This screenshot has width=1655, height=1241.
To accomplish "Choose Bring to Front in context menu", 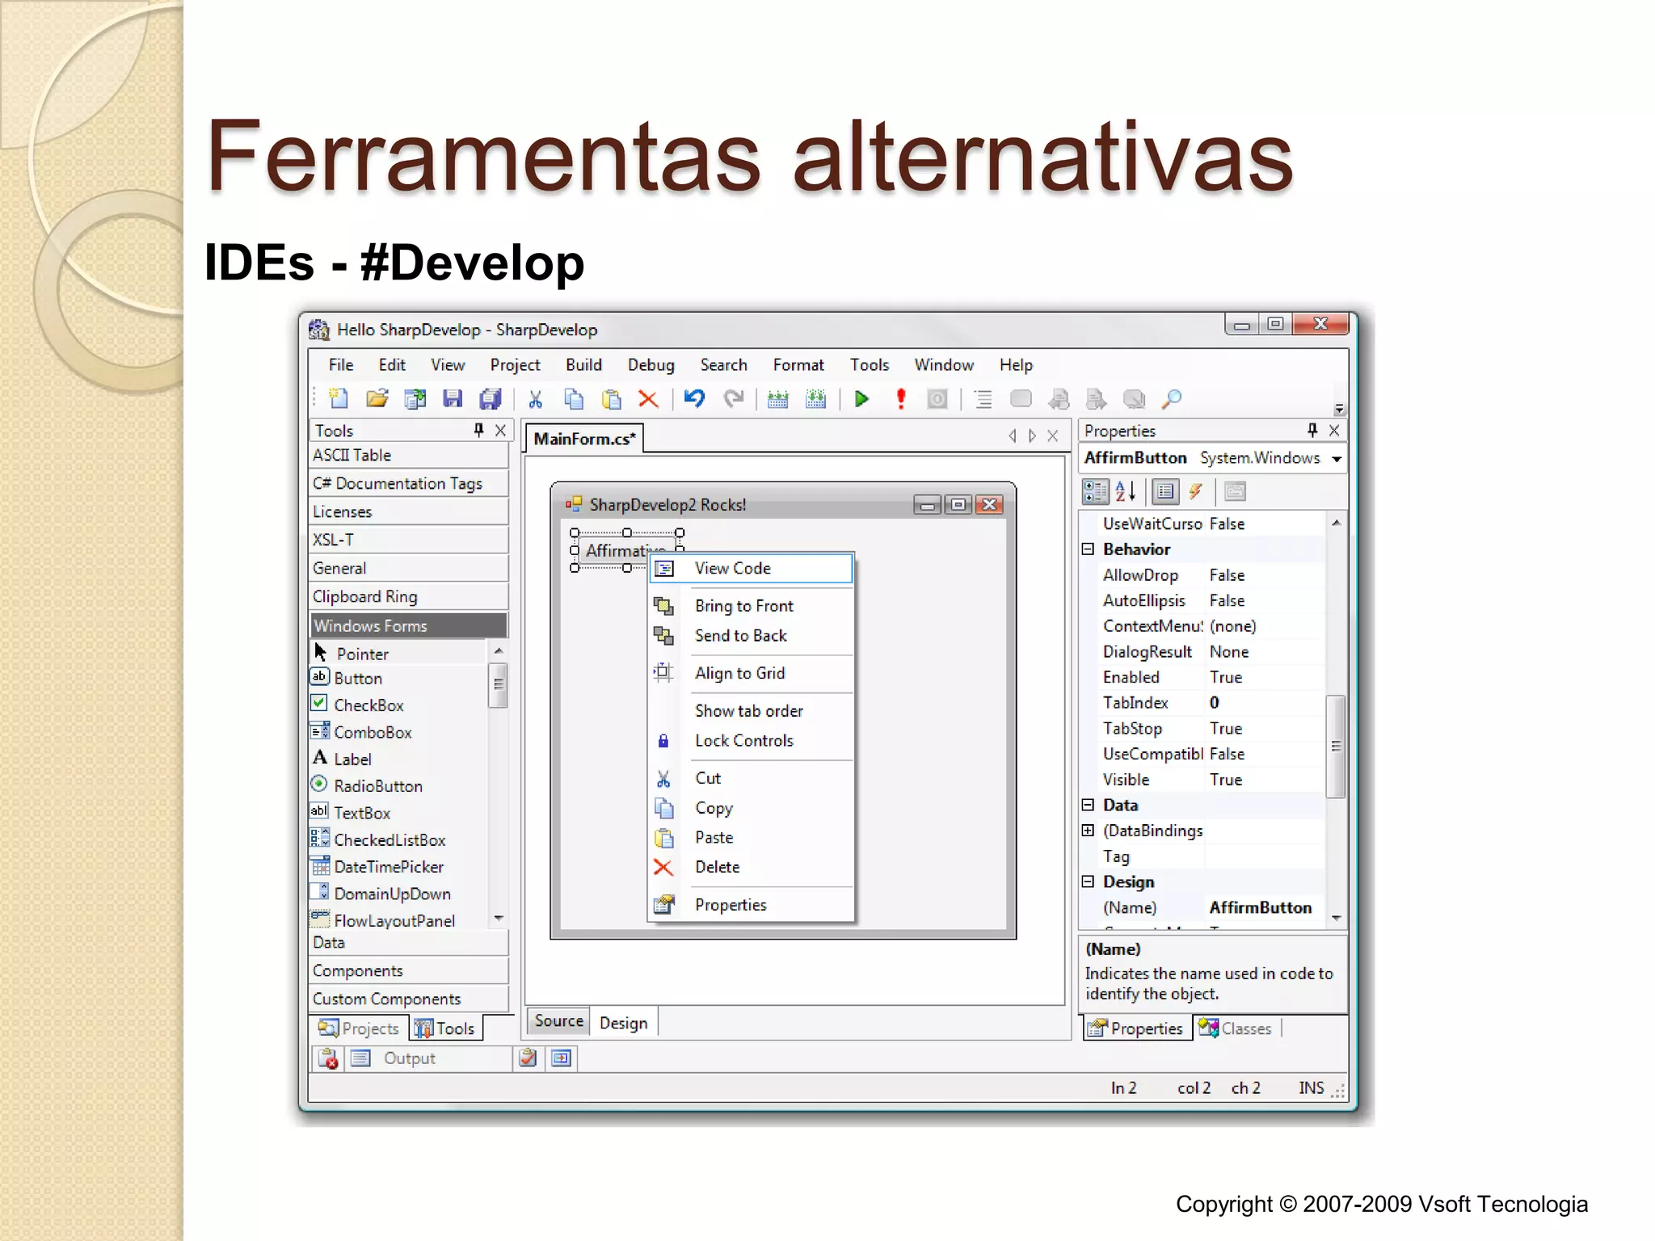I will point(752,605).
